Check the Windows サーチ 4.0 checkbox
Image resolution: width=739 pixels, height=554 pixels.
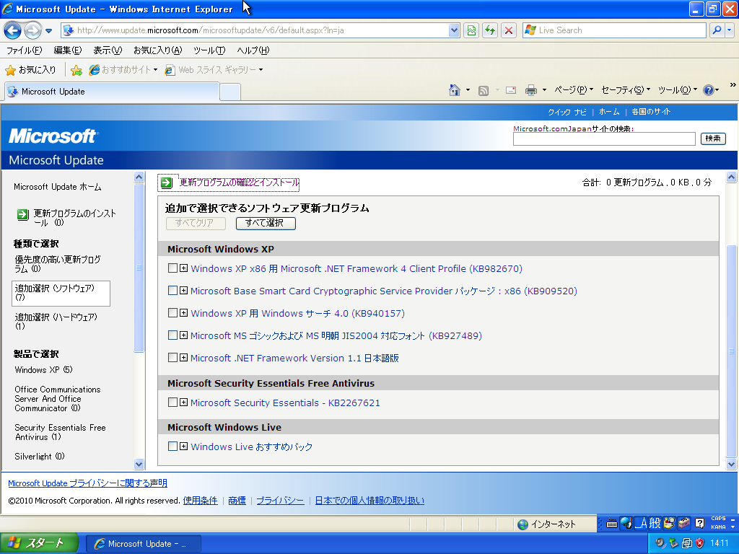click(172, 313)
